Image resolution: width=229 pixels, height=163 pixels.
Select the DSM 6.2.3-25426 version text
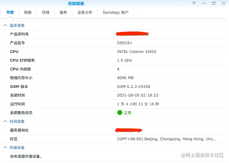pos(134,86)
